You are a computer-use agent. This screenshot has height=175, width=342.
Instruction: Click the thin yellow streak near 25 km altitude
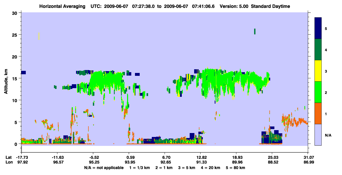pos(39,36)
